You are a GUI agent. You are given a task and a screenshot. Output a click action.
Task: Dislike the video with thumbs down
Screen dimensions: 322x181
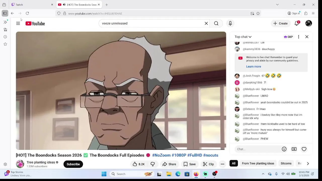click(153, 164)
